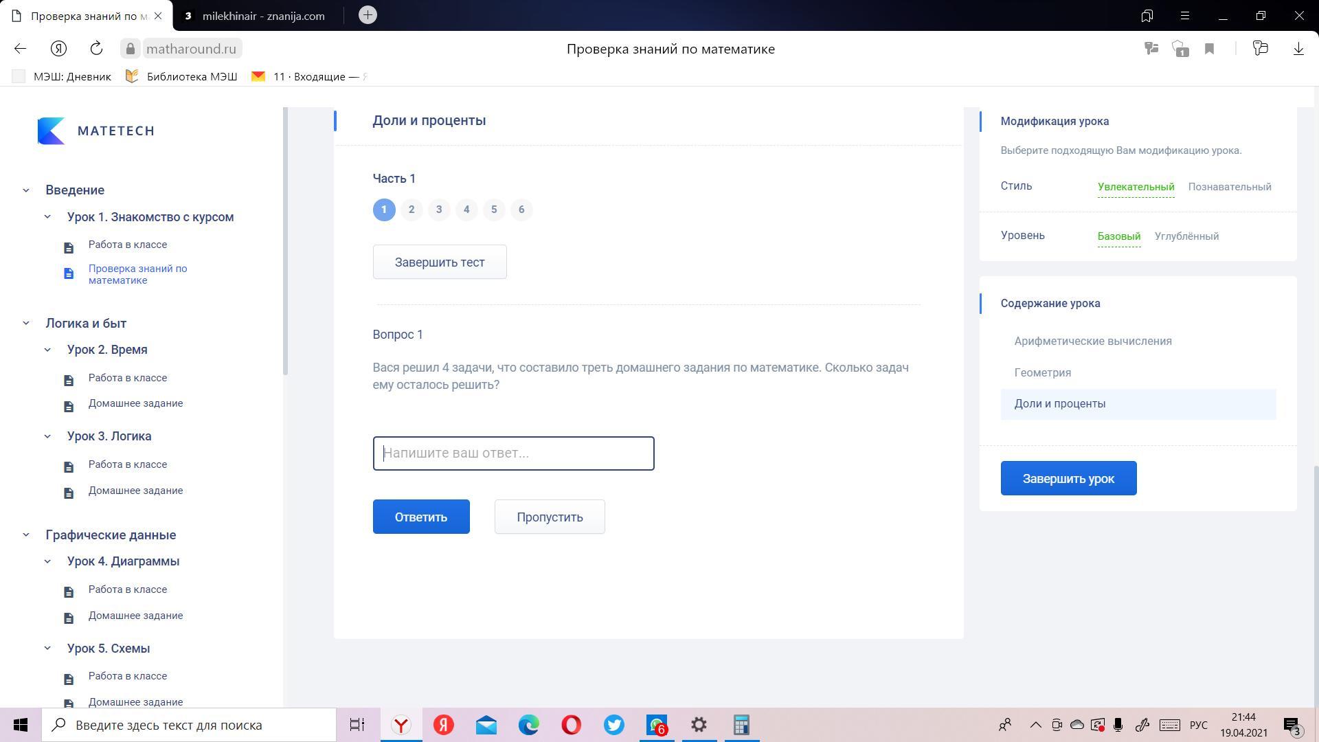
Task: Click the document icon beside Проверка знаний по математике
Action: (x=69, y=274)
